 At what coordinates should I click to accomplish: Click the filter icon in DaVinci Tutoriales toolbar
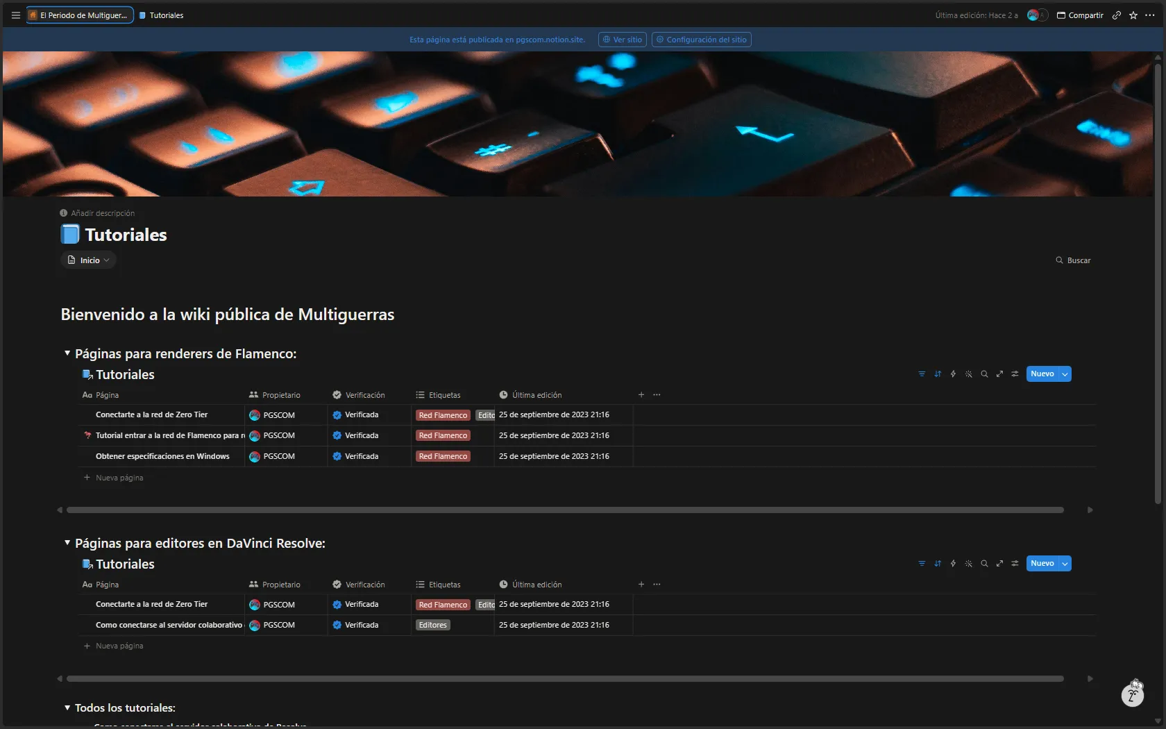tap(922, 564)
